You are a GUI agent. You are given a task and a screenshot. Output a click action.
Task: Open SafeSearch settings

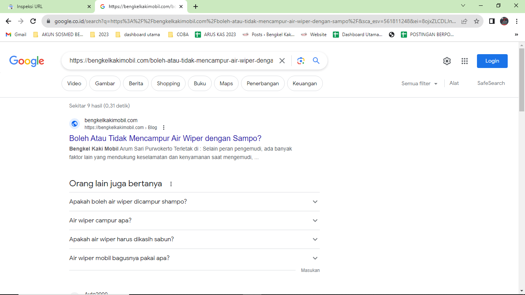pos(491,83)
